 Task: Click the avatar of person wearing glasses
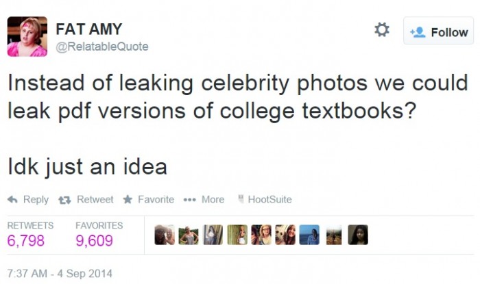(261, 235)
